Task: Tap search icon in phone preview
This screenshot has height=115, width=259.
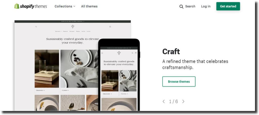Action: (132, 53)
